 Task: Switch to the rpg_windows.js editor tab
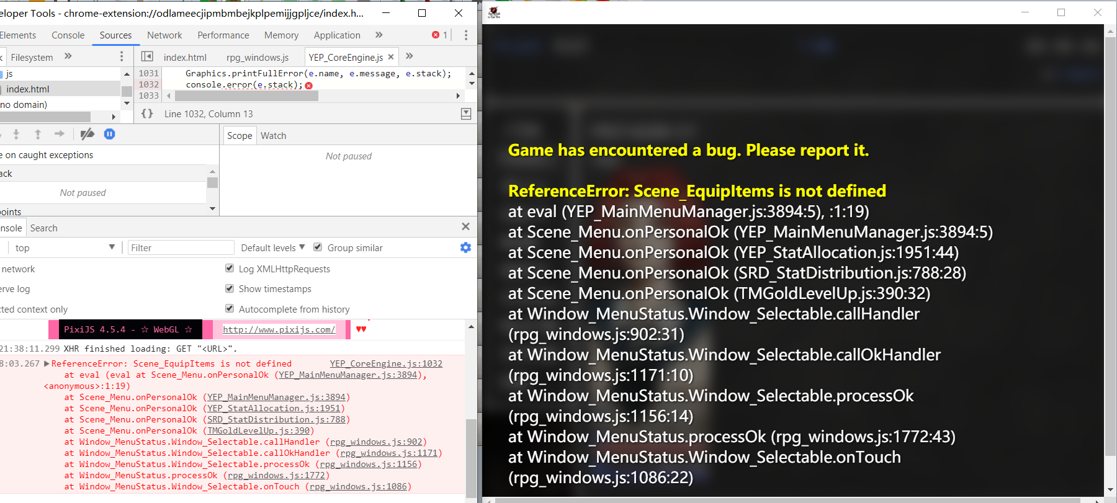(x=258, y=57)
